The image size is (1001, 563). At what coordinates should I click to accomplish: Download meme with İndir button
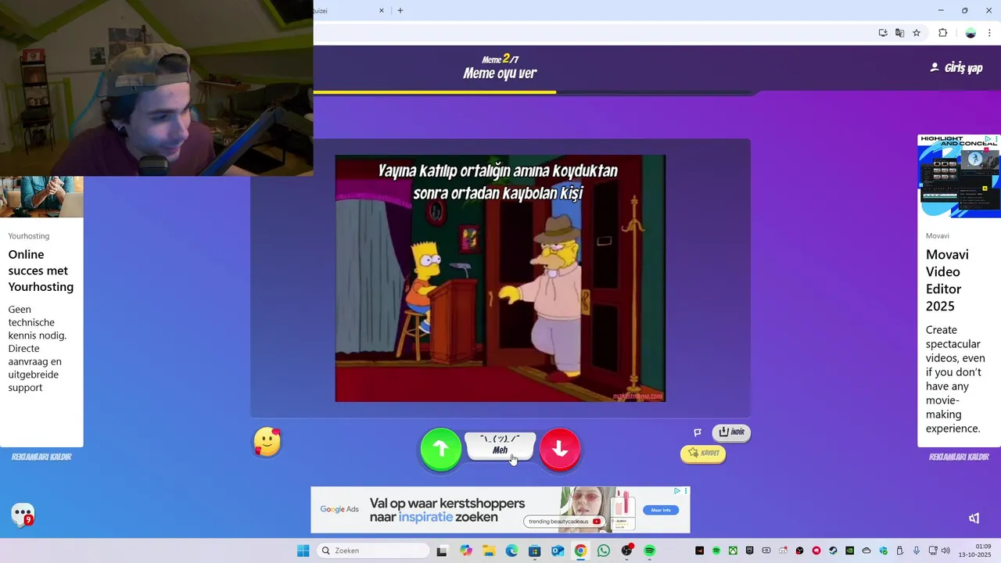point(731,432)
